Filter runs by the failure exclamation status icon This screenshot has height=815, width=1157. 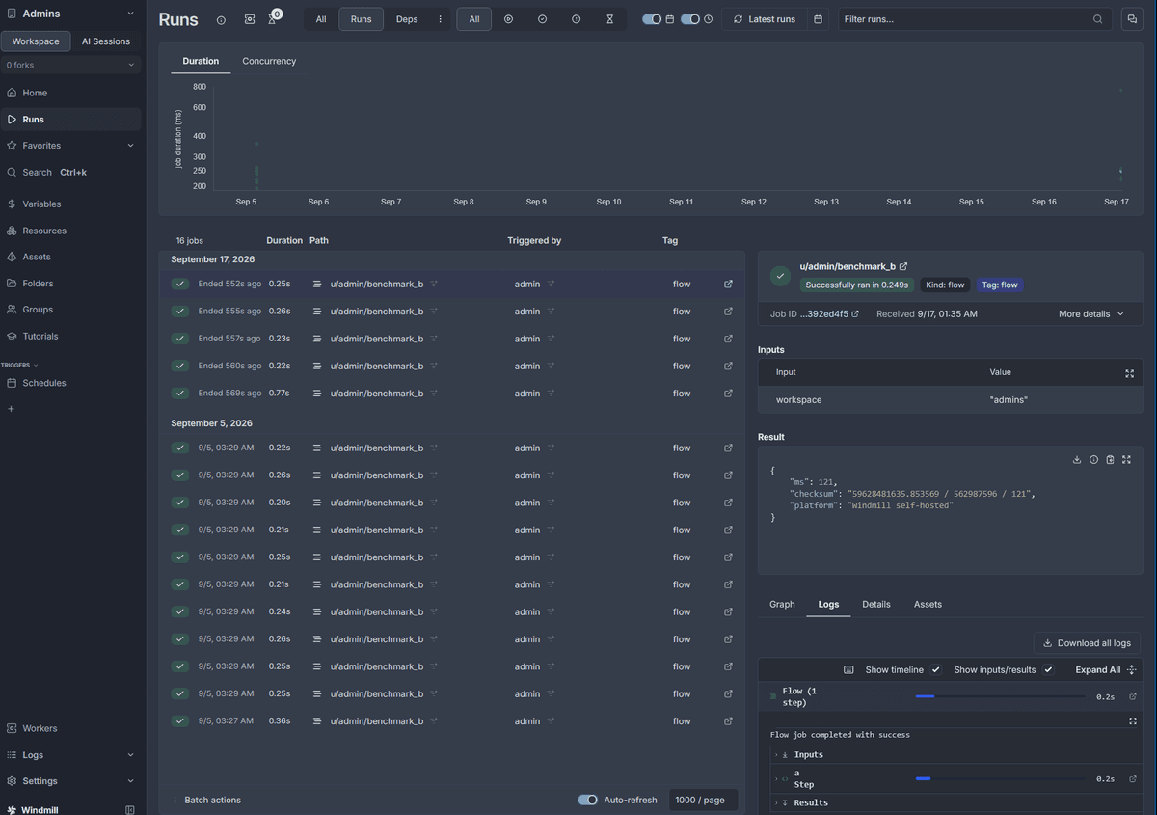tap(576, 19)
